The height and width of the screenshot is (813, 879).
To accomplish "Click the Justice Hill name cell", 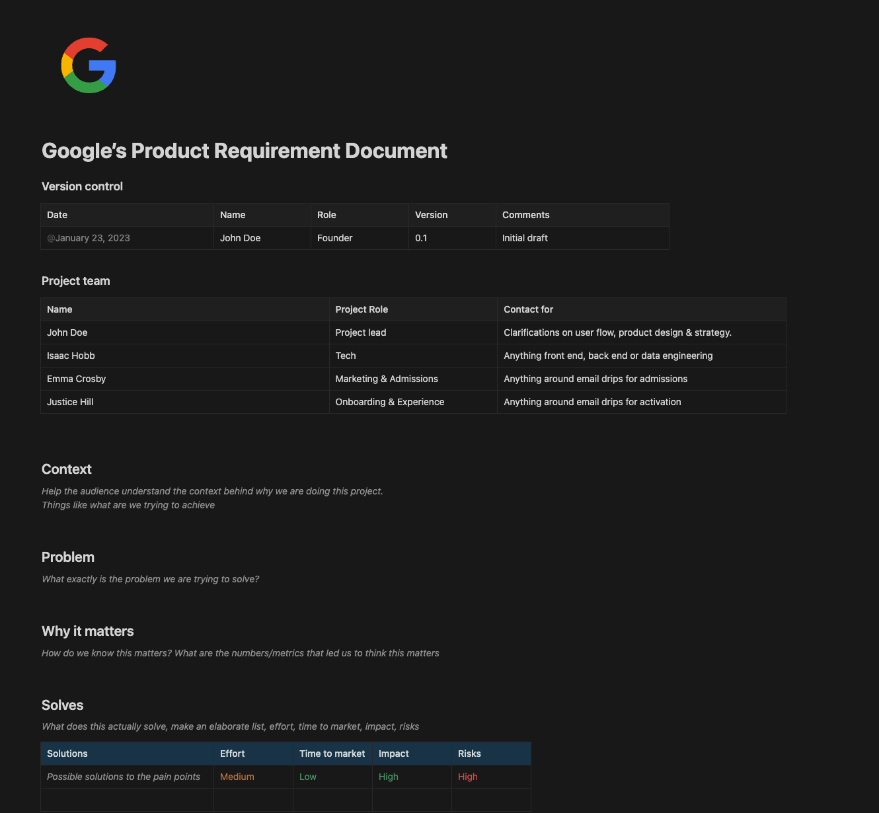I will 185,402.
